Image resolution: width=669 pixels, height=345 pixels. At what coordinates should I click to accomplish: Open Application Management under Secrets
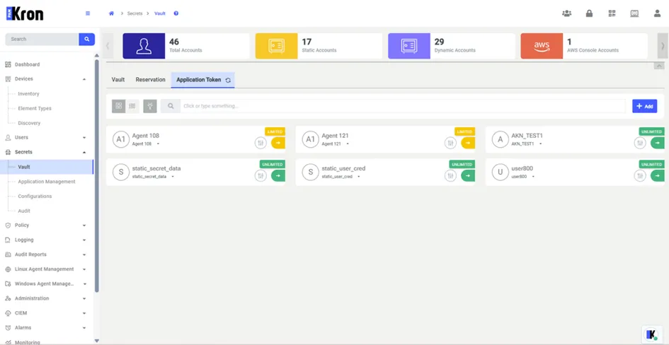click(x=47, y=182)
